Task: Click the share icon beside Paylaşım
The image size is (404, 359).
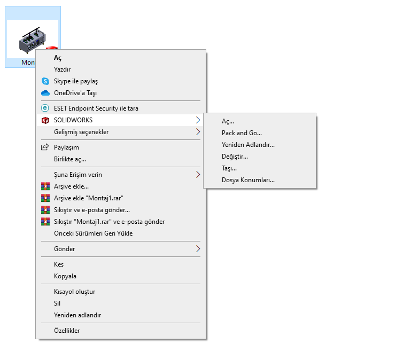Action: (45, 147)
